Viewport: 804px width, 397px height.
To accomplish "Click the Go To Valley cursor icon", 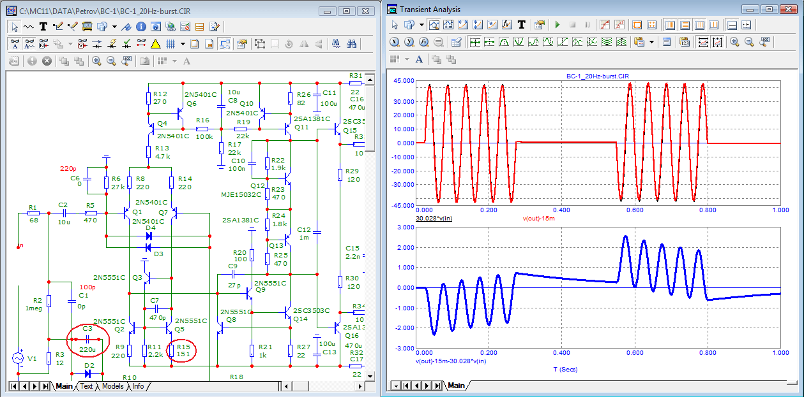I will (x=519, y=42).
